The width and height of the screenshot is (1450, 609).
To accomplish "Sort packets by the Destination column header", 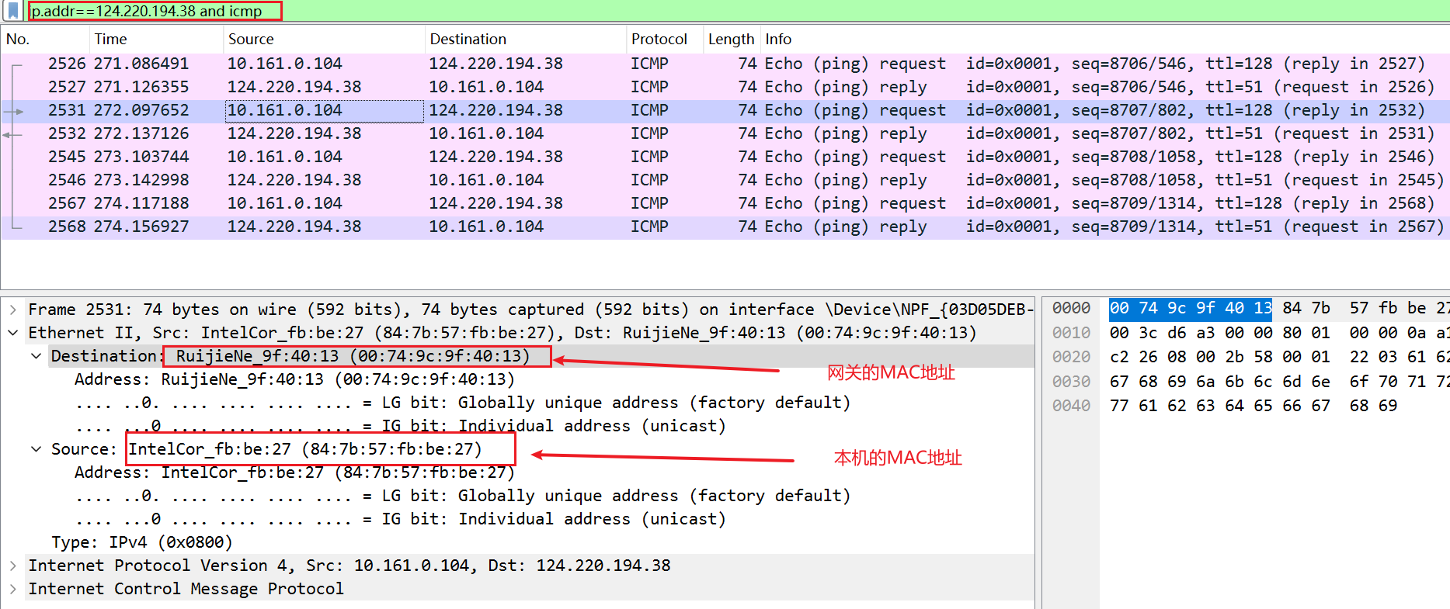I will tap(526, 39).
